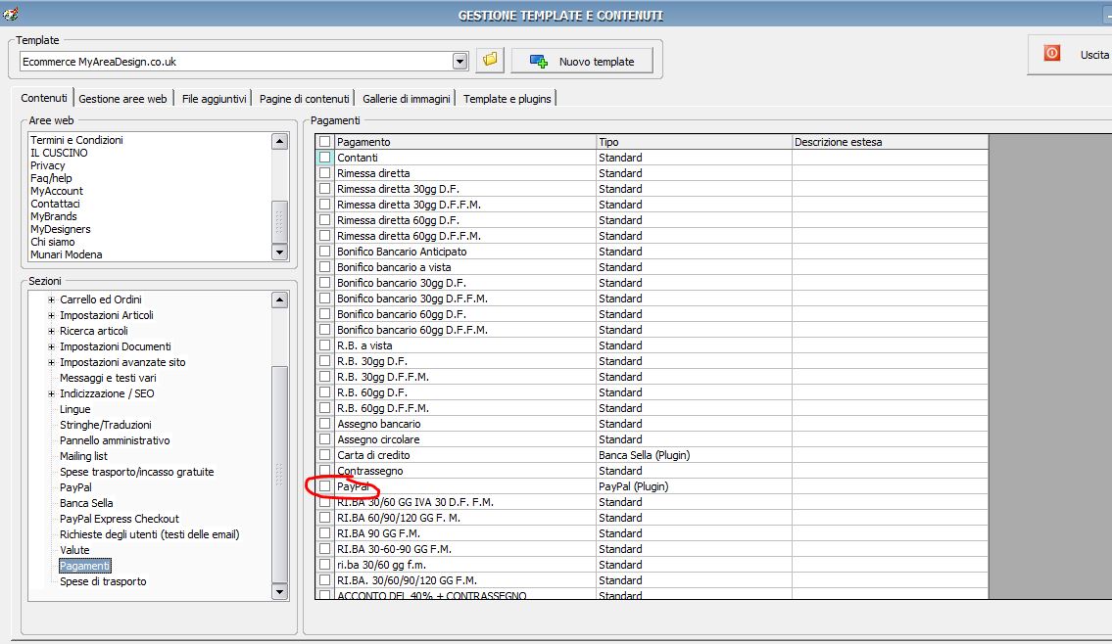Enable the PayPal payment checkbox
Screen dimensions: 1112x644
(325, 486)
